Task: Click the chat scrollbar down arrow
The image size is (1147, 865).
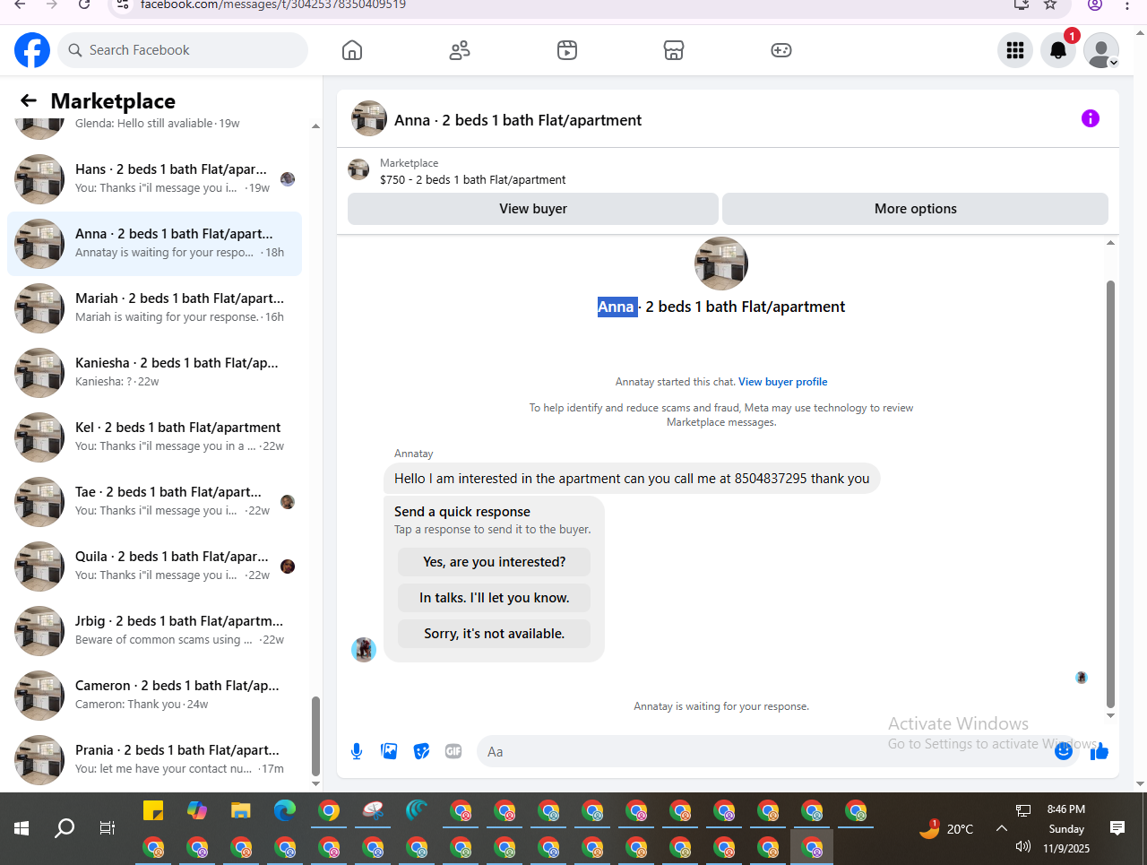Action: 1111,715
